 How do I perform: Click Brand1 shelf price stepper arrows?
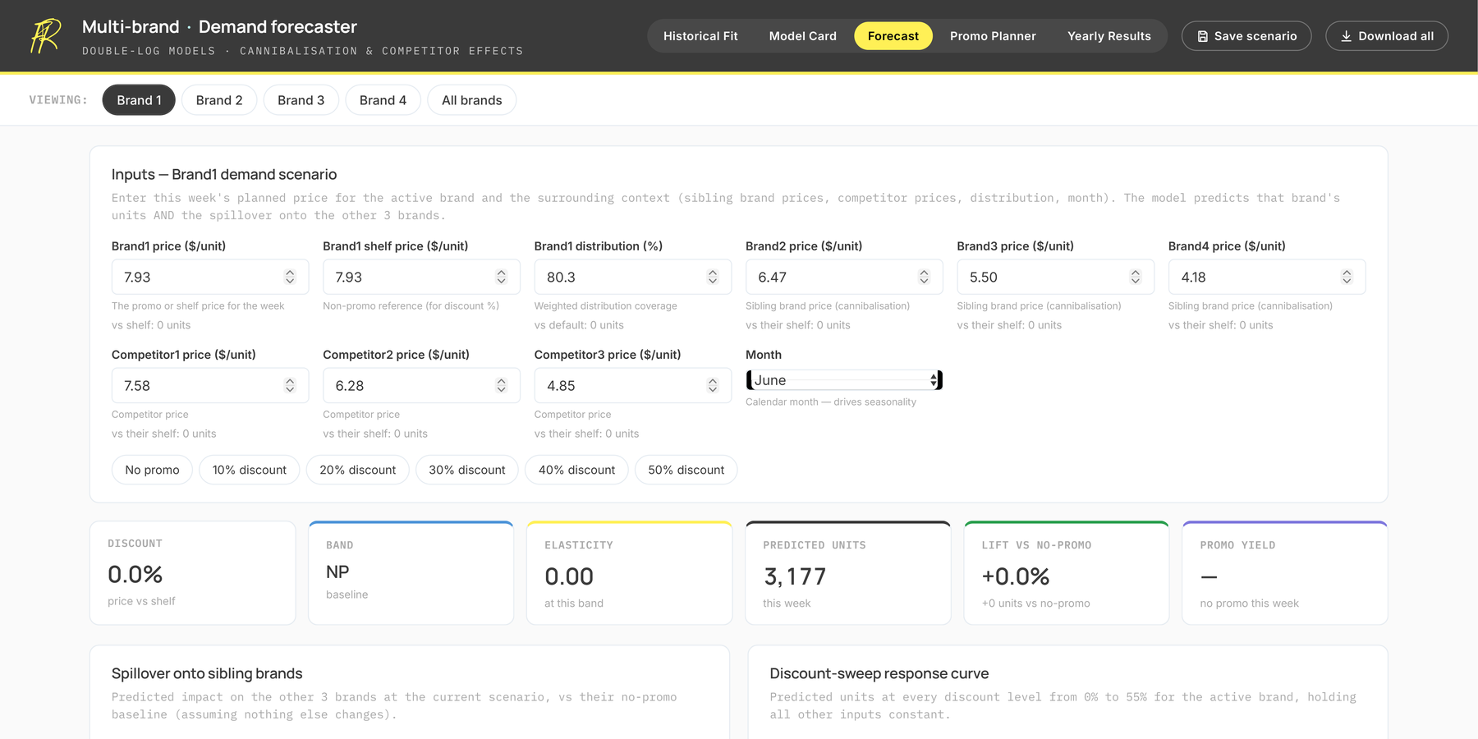point(502,277)
